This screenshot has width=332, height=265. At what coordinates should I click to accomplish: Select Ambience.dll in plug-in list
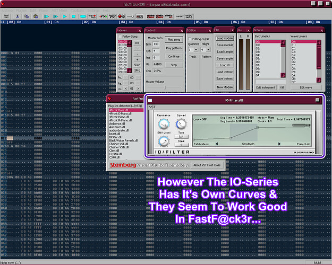tap(117, 123)
